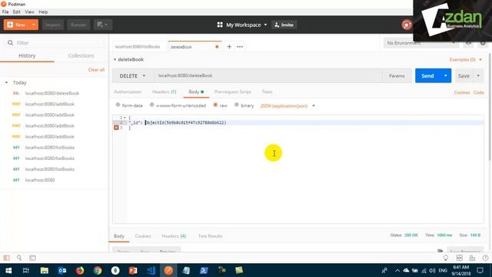492x277 pixels.
Task: Open the Authorization request tab
Action: (x=128, y=92)
